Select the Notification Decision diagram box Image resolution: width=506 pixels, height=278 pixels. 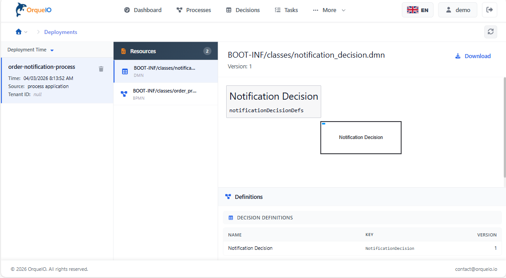click(361, 138)
